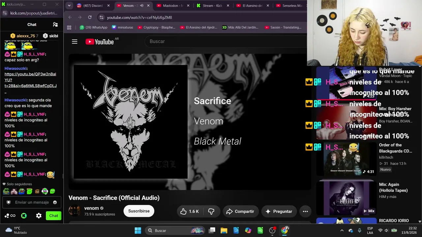Subscribe to the venom channel
The image size is (422, 237).
pos(139,211)
